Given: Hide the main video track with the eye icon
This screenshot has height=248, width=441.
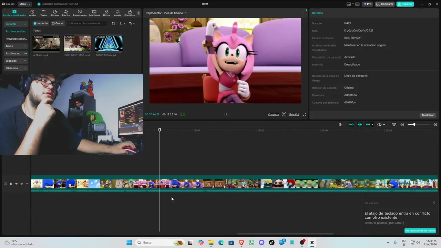Looking at the screenshot, I should pyautogui.click(x=16, y=184).
